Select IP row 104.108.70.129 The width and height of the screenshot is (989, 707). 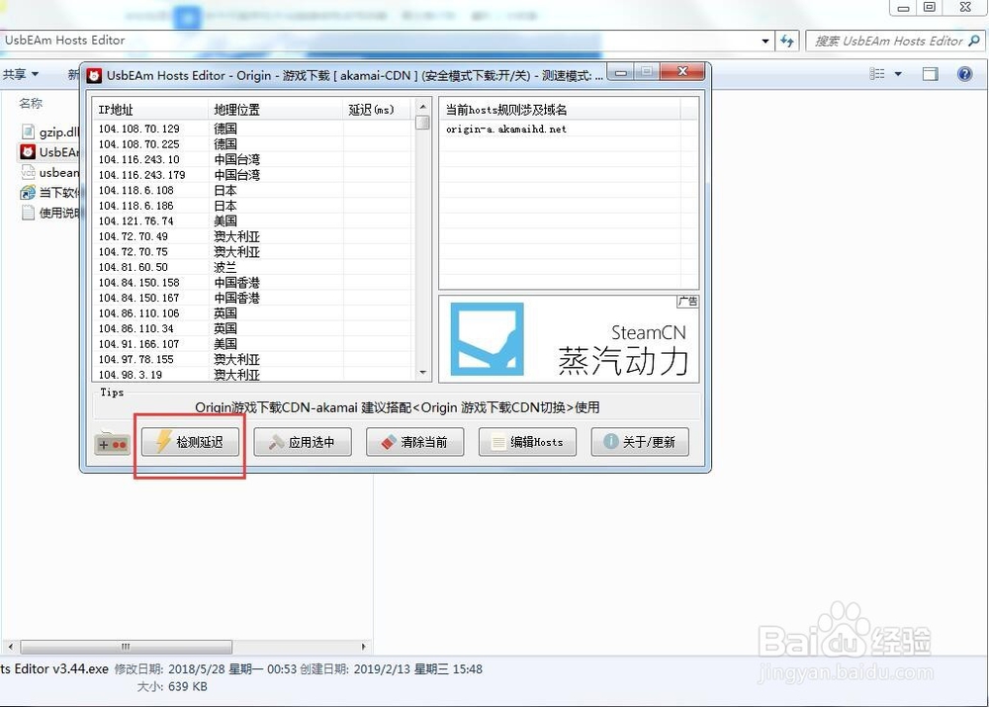(x=253, y=129)
